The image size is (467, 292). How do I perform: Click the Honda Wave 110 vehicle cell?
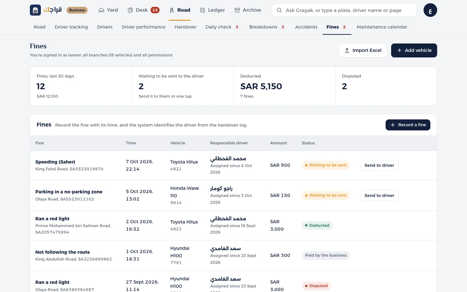(x=185, y=195)
